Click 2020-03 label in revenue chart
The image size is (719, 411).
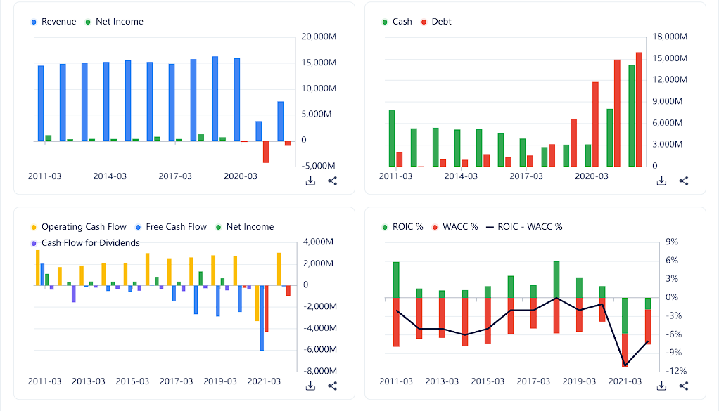(241, 176)
